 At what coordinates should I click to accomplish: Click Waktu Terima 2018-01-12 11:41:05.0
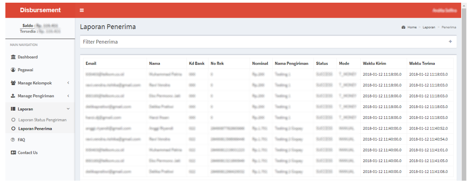pos(428,161)
